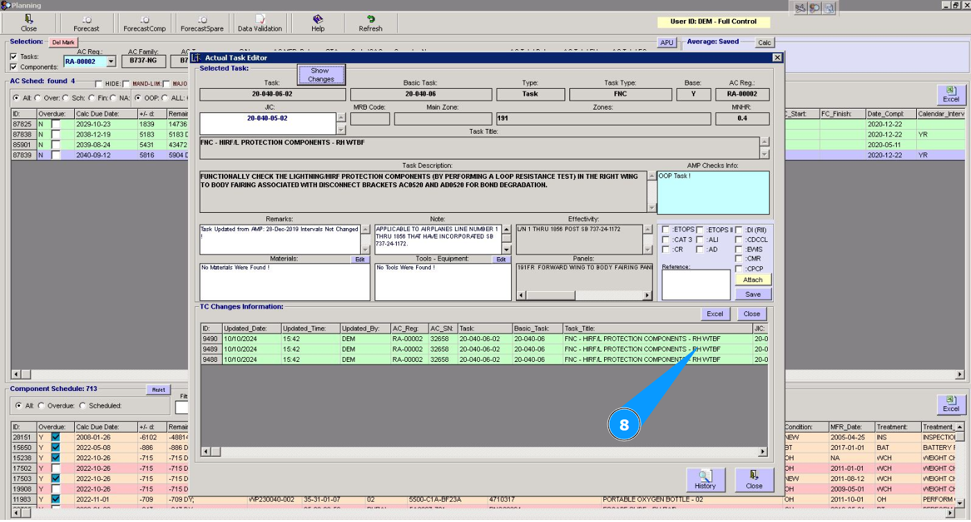Click inside the Reference text box
The image size is (971, 522).
click(x=696, y=284)
